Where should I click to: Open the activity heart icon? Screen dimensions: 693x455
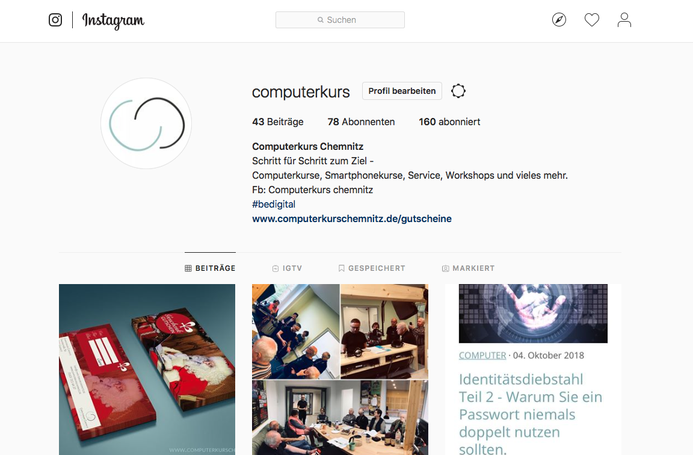click(592, 20)
